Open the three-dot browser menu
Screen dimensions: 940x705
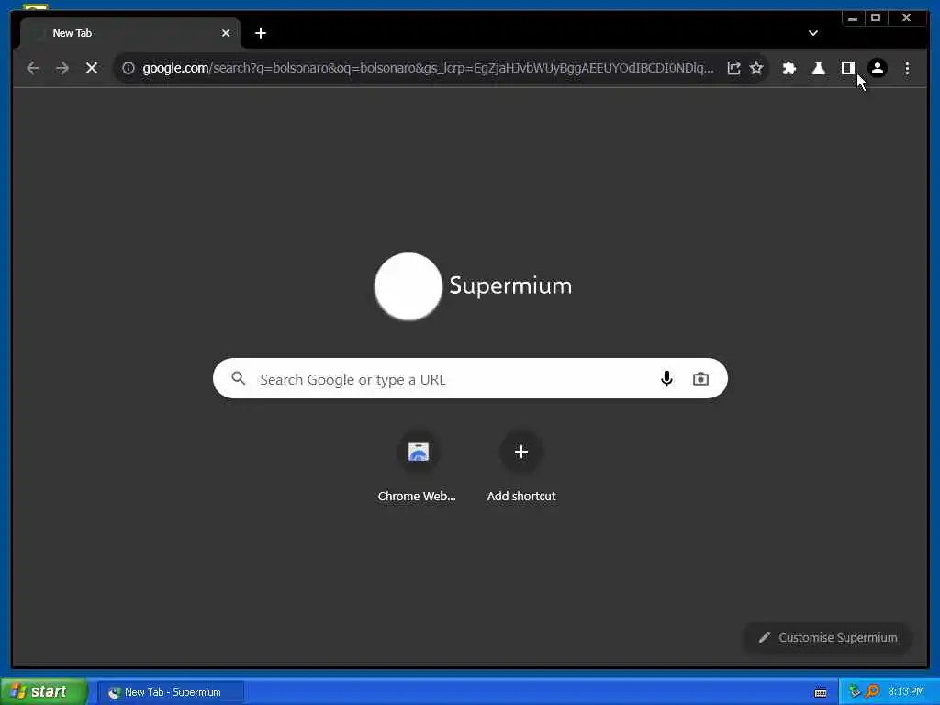[907, 68]
